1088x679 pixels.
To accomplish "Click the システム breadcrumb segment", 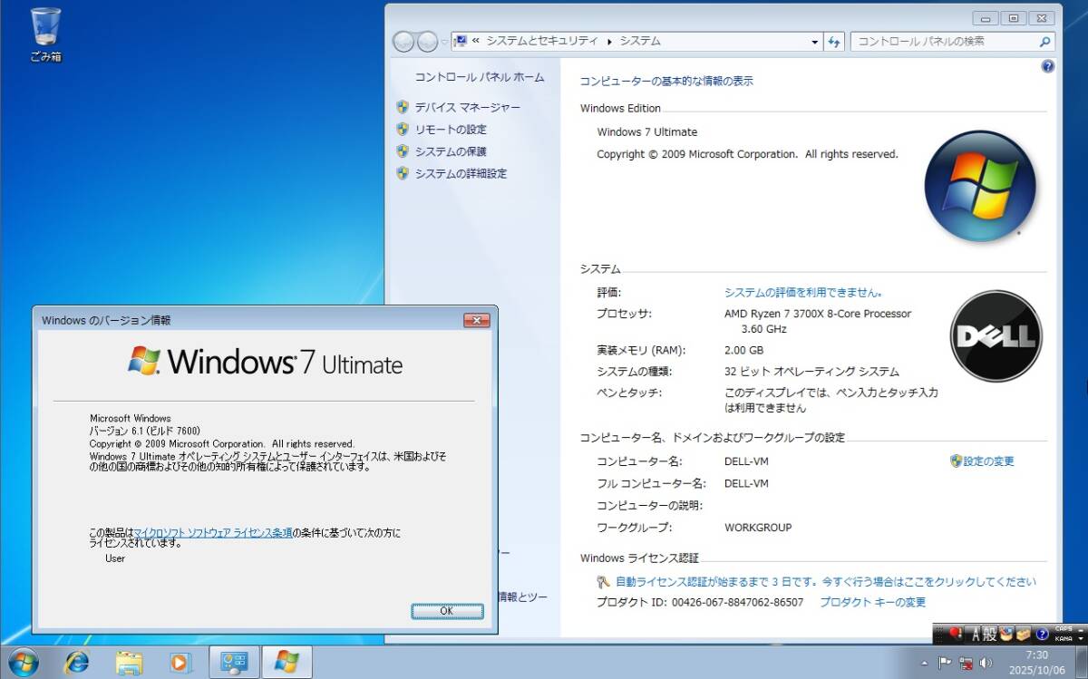I will tap(640, 41).
